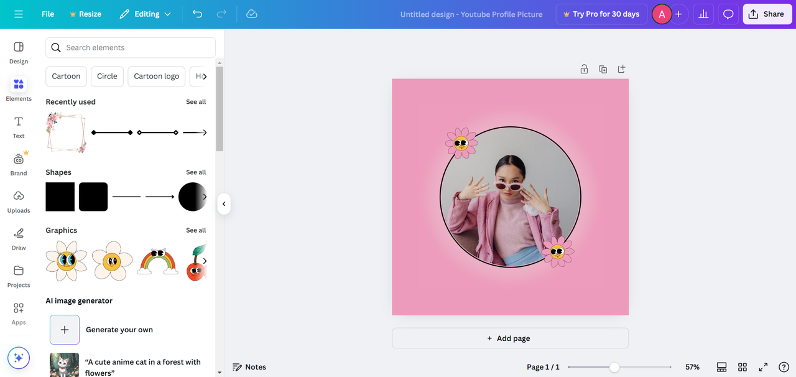The height and width of the screenshot is (377, 796).
Task: Open the Uploads tab
Action: pos(19,202)
